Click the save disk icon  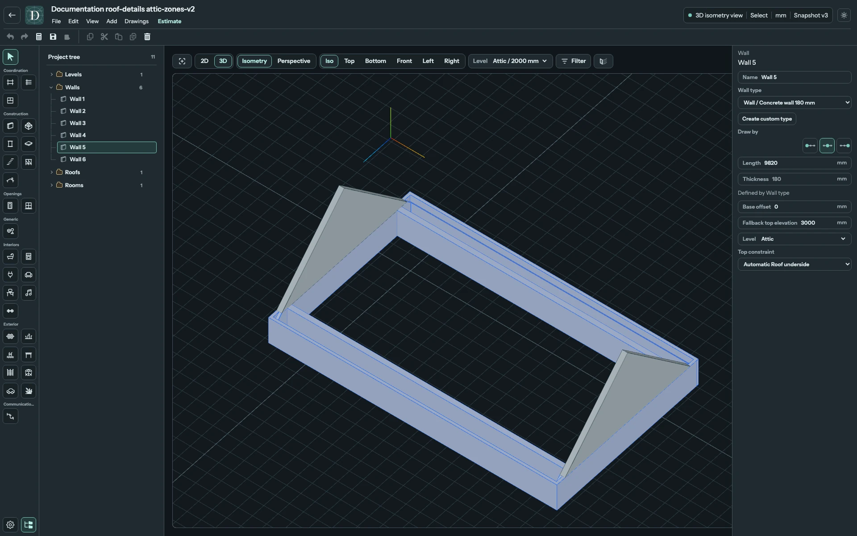(x=53, y=37)
